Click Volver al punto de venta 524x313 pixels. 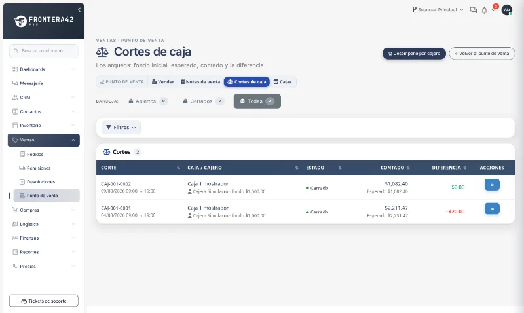[482, 54]
